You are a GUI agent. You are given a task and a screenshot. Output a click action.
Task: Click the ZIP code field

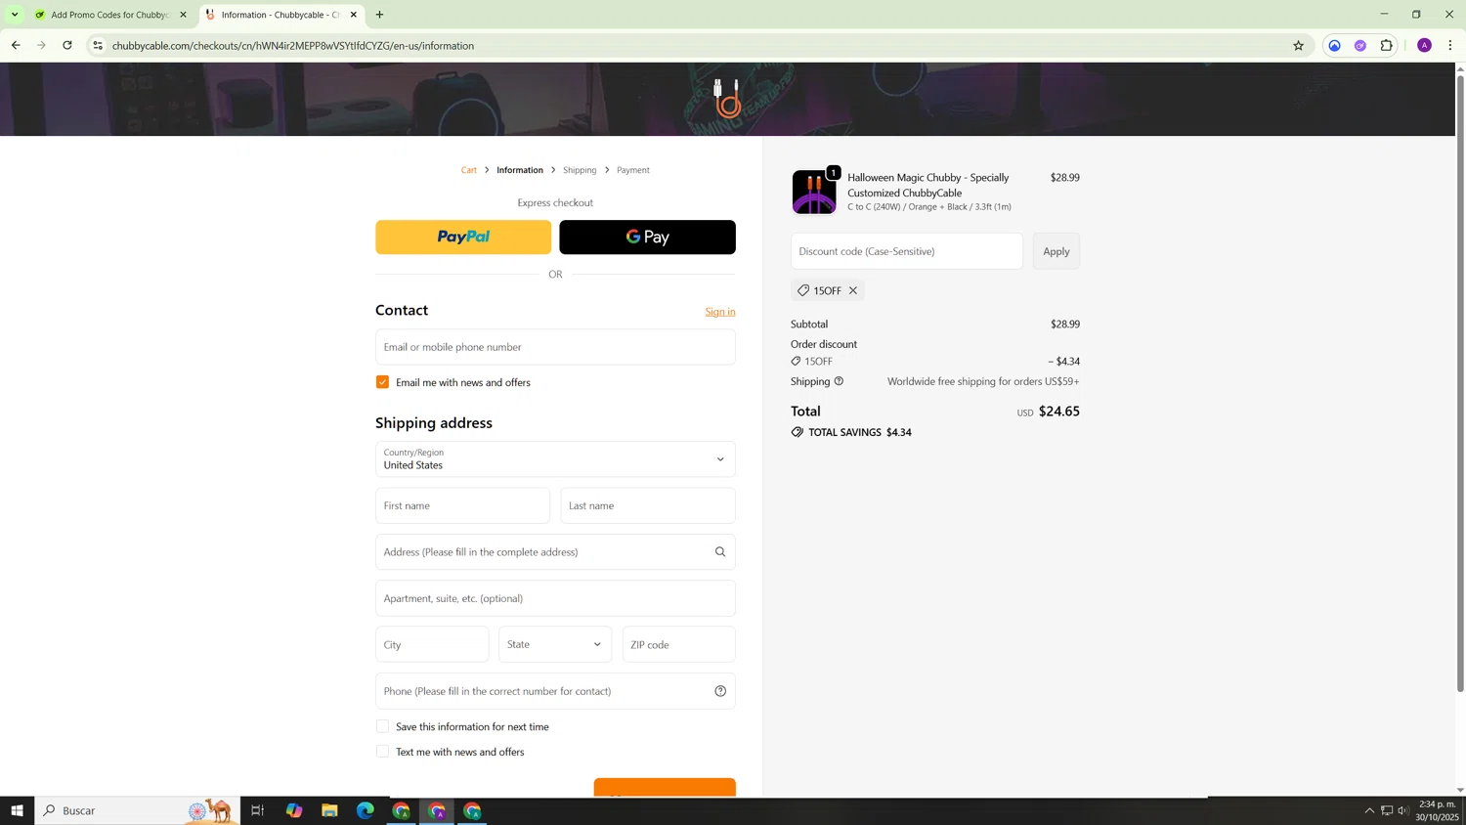click(x=678, y=645)
